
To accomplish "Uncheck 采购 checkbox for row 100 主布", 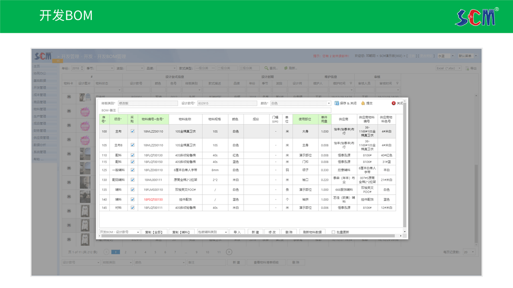I will 133,131.
